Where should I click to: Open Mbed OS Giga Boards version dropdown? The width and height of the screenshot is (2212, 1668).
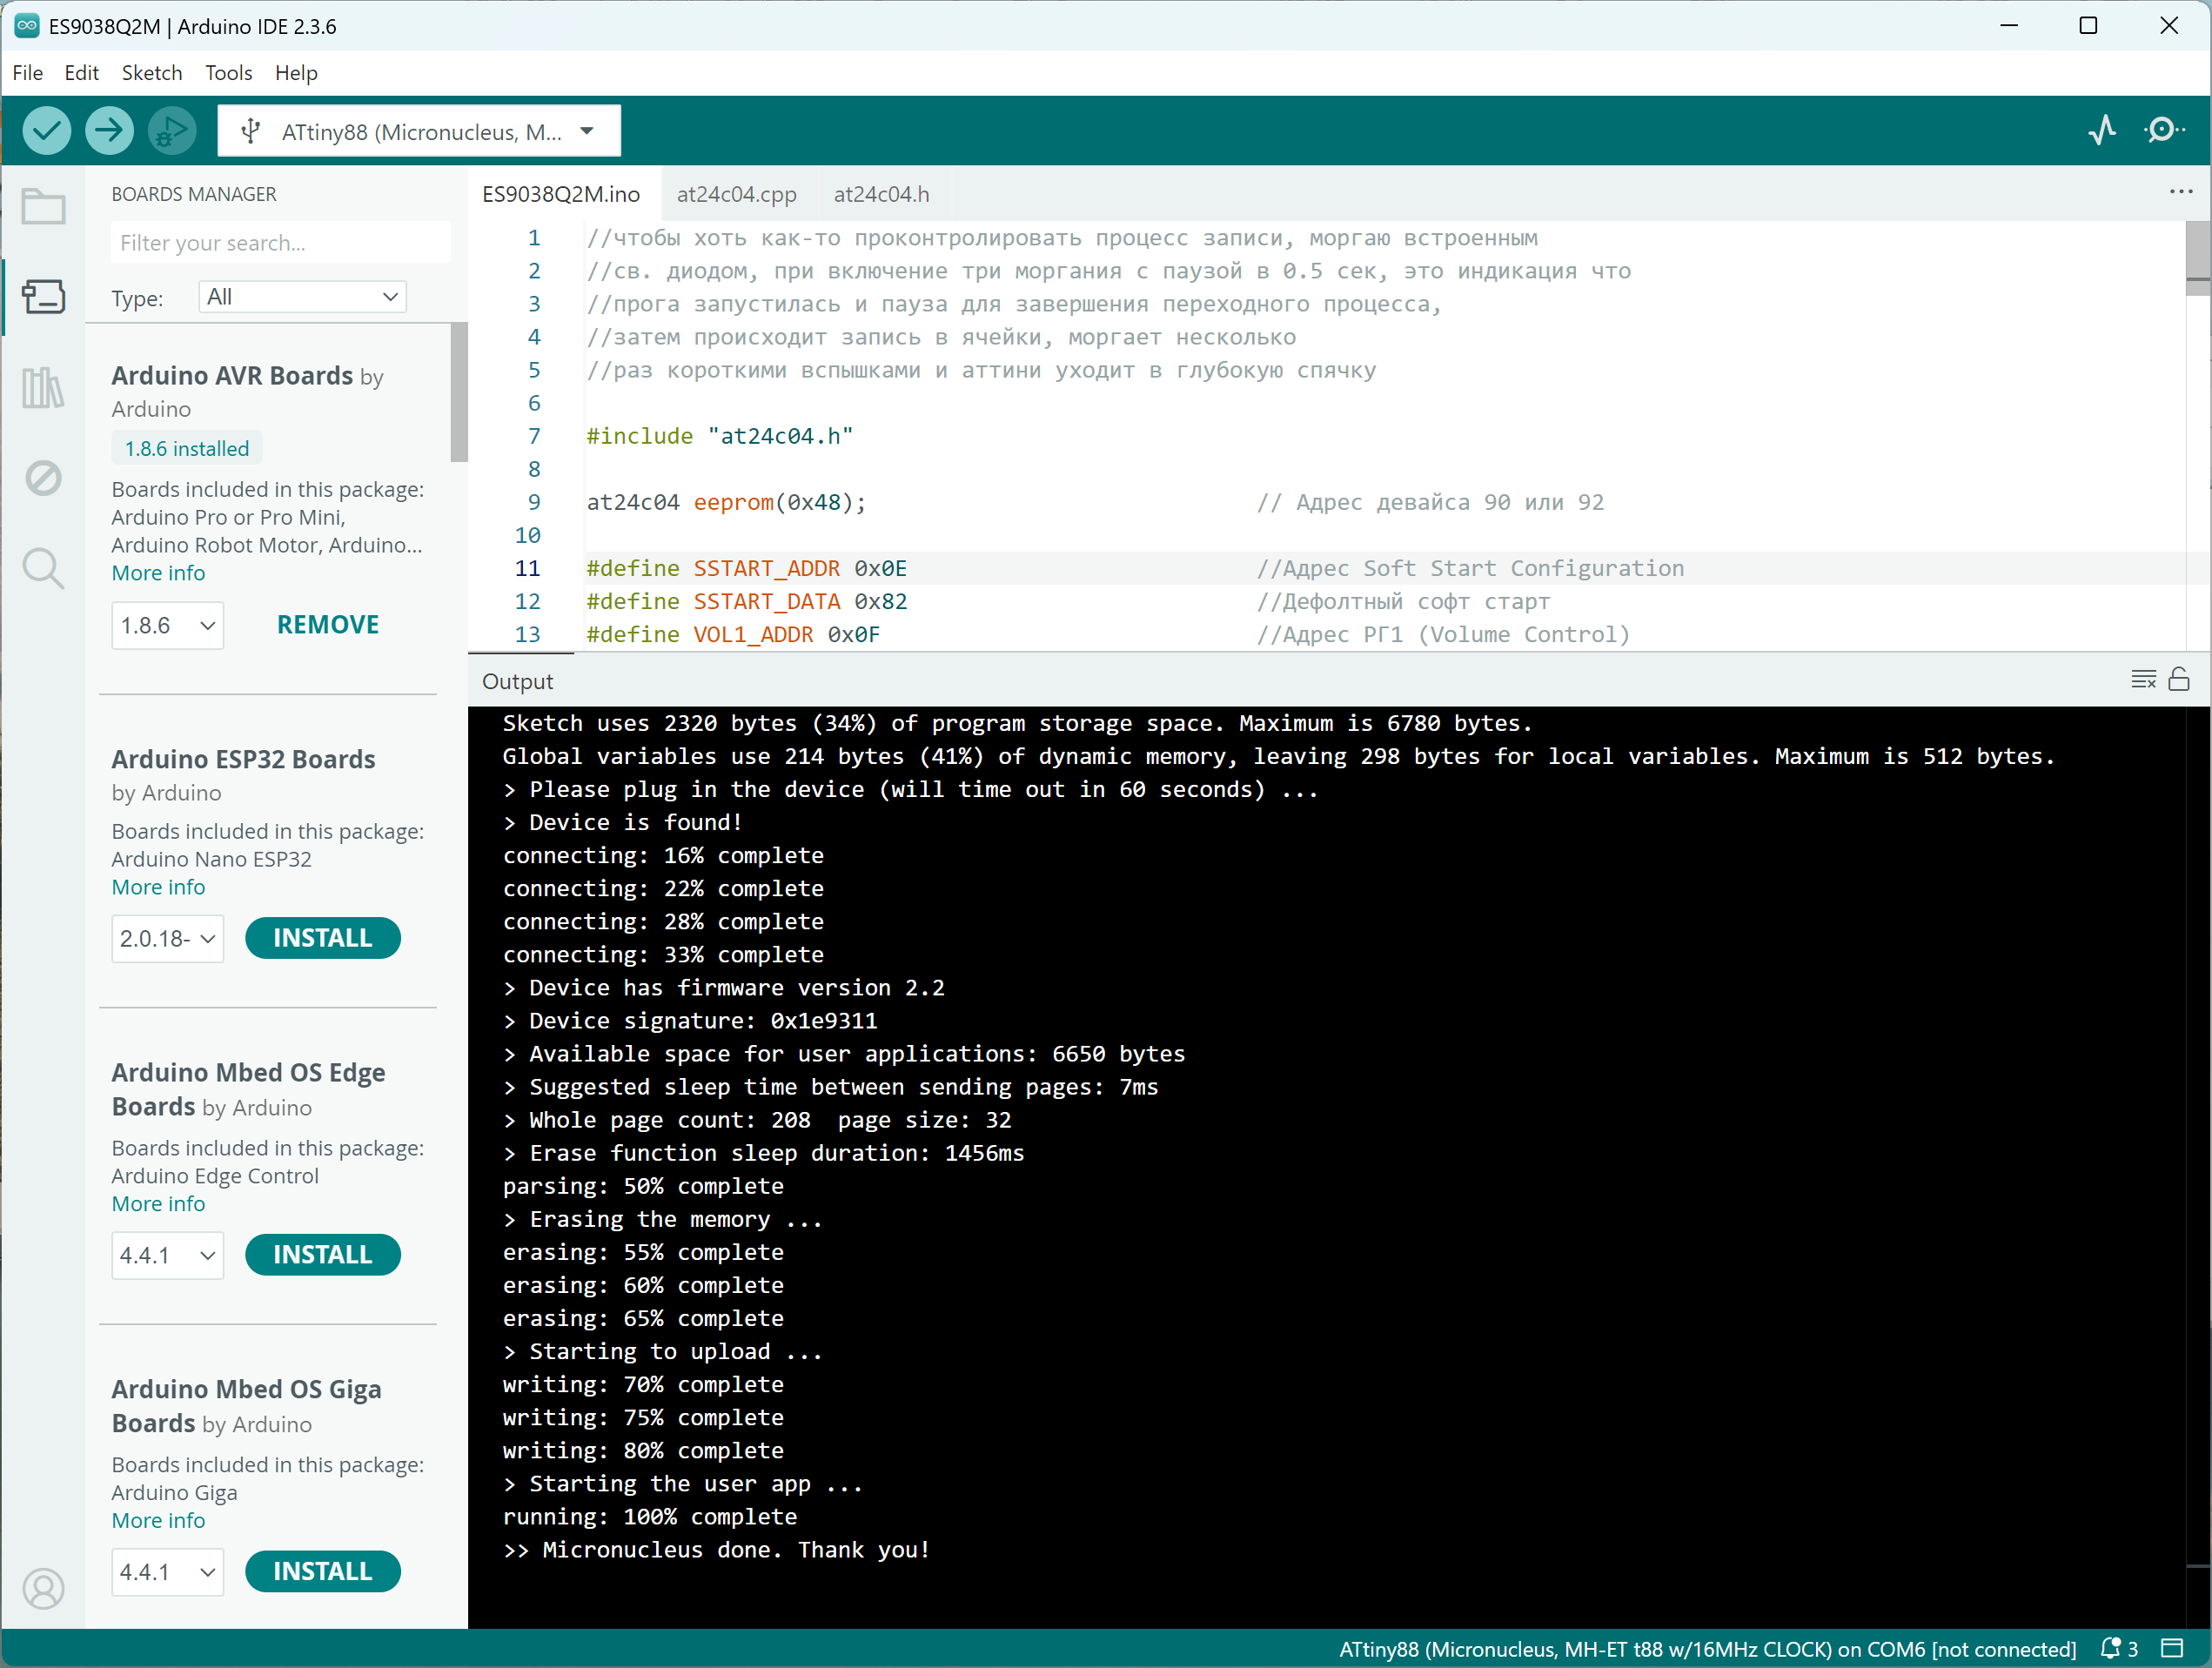pyautogui.click(x=167, y=1572)
